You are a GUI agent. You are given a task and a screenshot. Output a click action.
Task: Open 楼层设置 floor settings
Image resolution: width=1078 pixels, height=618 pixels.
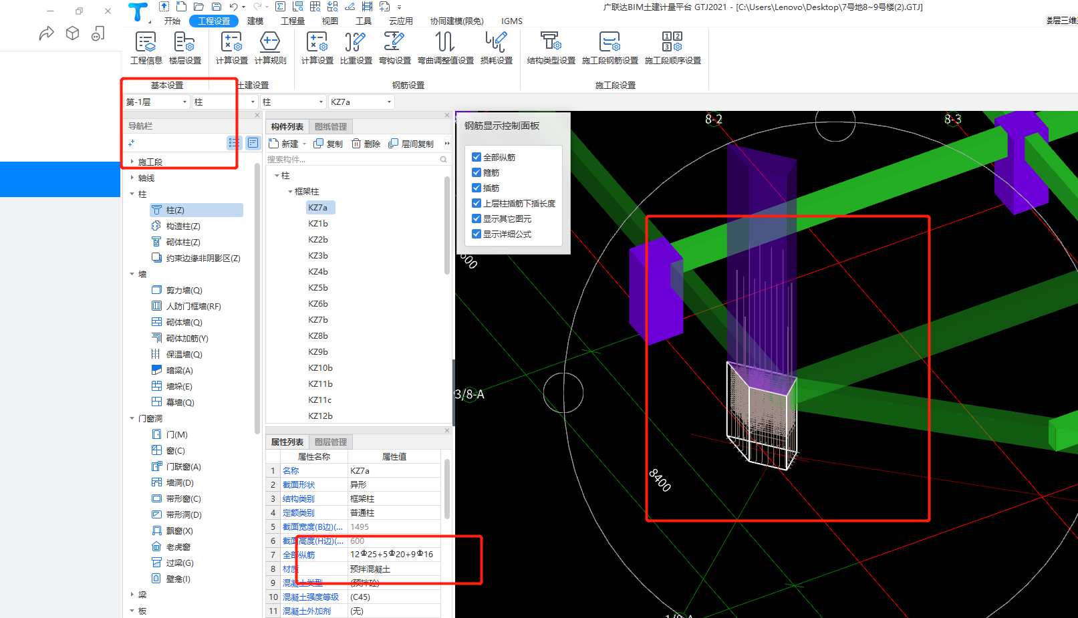click(184, 47)
